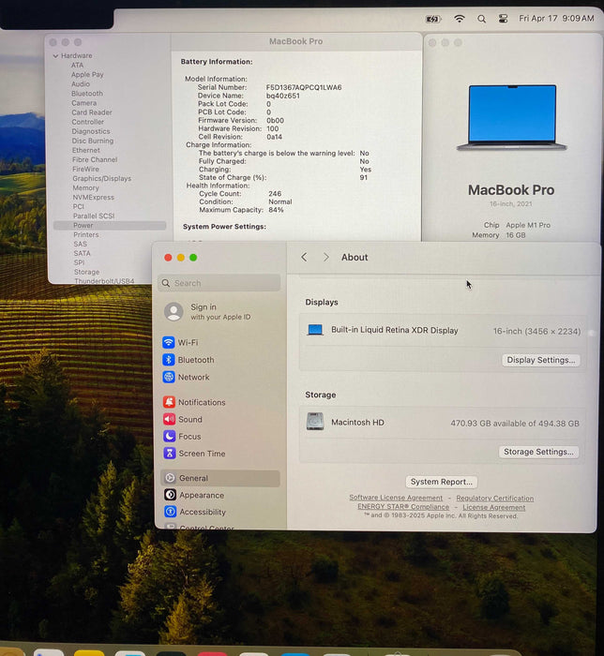This screenshot has height=656, width=604.
Task: Click the Search field in System Settings
Action: [x=219, y=283]
